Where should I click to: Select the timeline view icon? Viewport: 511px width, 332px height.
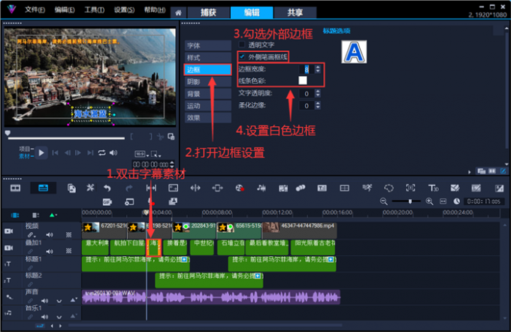click(44, 188)
